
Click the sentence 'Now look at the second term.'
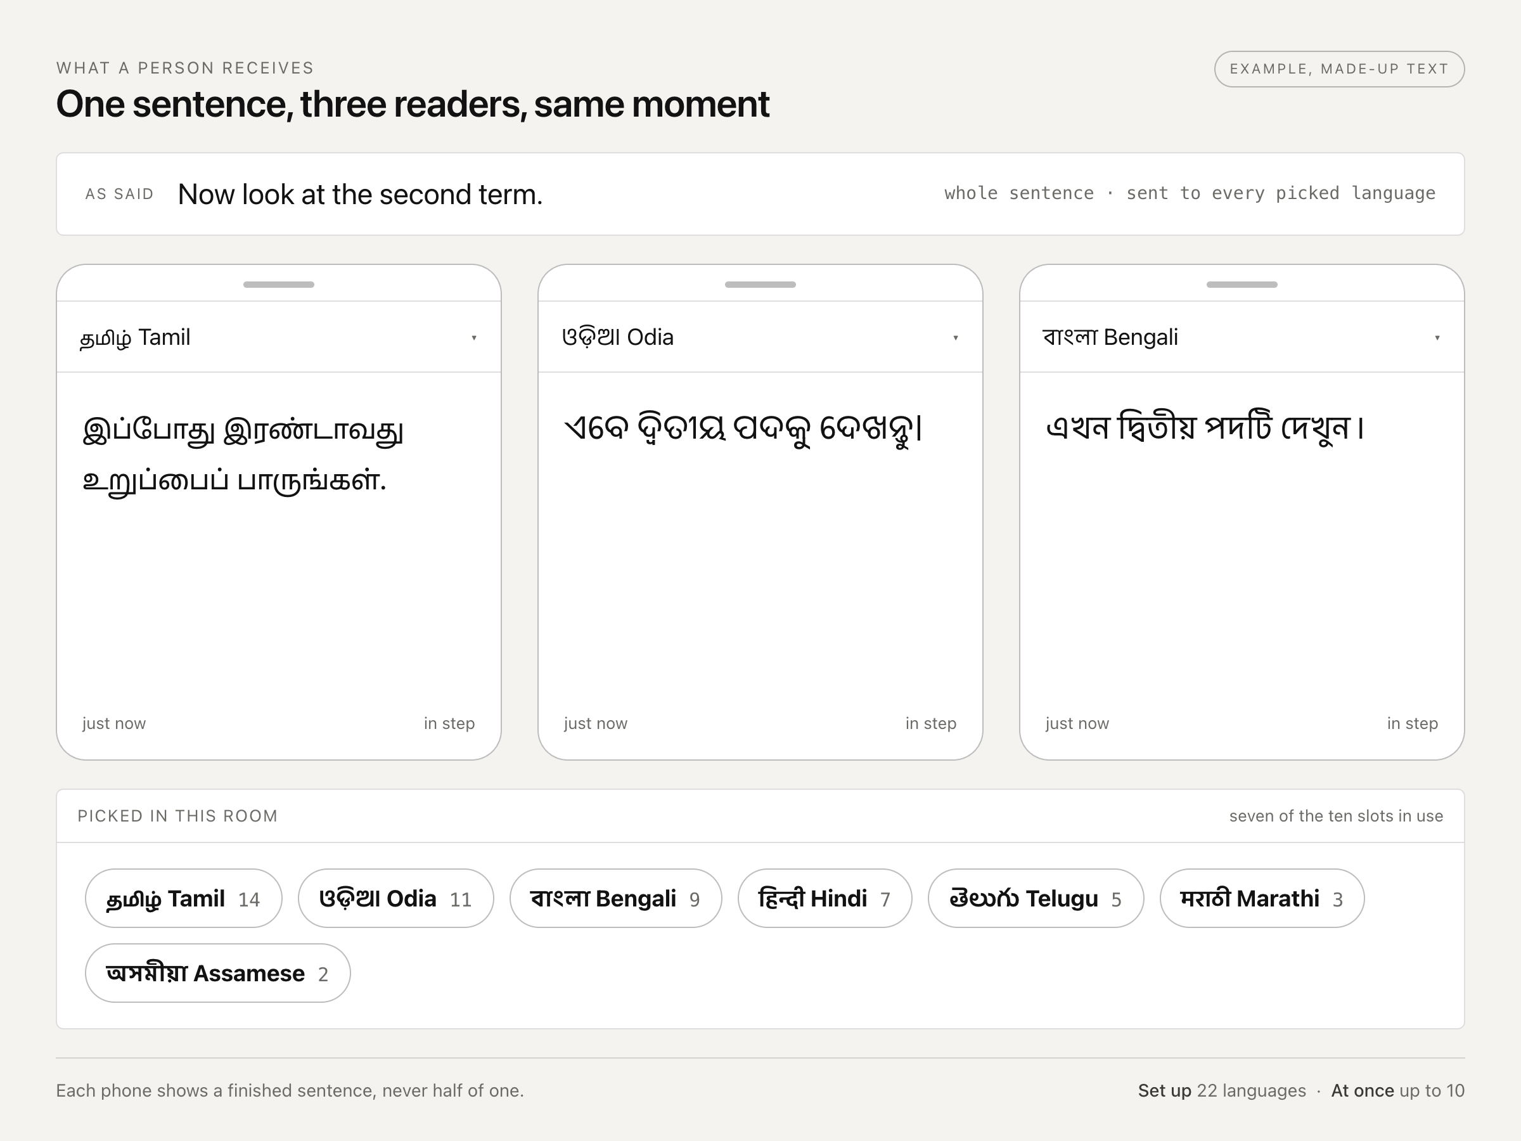[361, 195]
